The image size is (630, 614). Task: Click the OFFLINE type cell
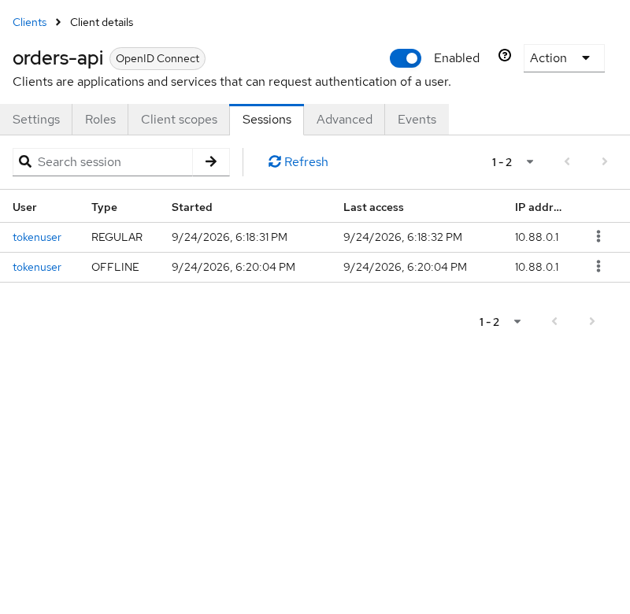coord(115,268)
